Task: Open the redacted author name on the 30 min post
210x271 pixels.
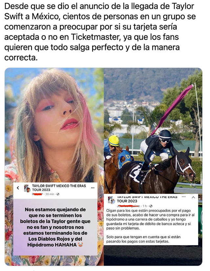Action: (x=37, y=194)
